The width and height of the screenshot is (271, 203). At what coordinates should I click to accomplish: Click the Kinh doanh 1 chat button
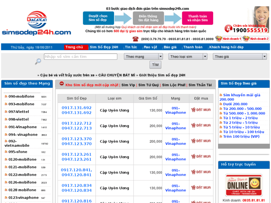231,39
